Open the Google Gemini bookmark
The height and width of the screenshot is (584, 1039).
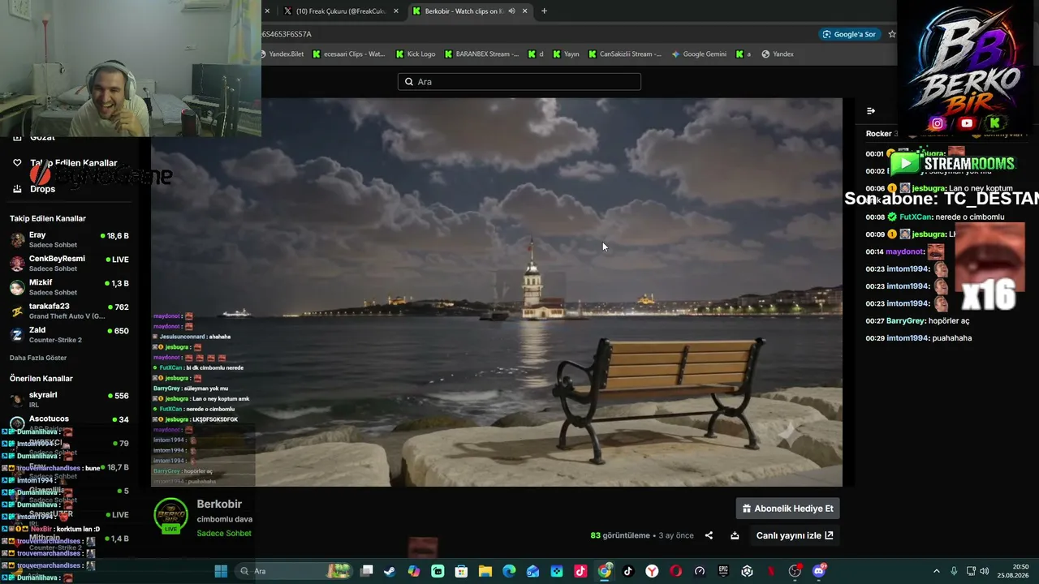click(x=699, y=54)
